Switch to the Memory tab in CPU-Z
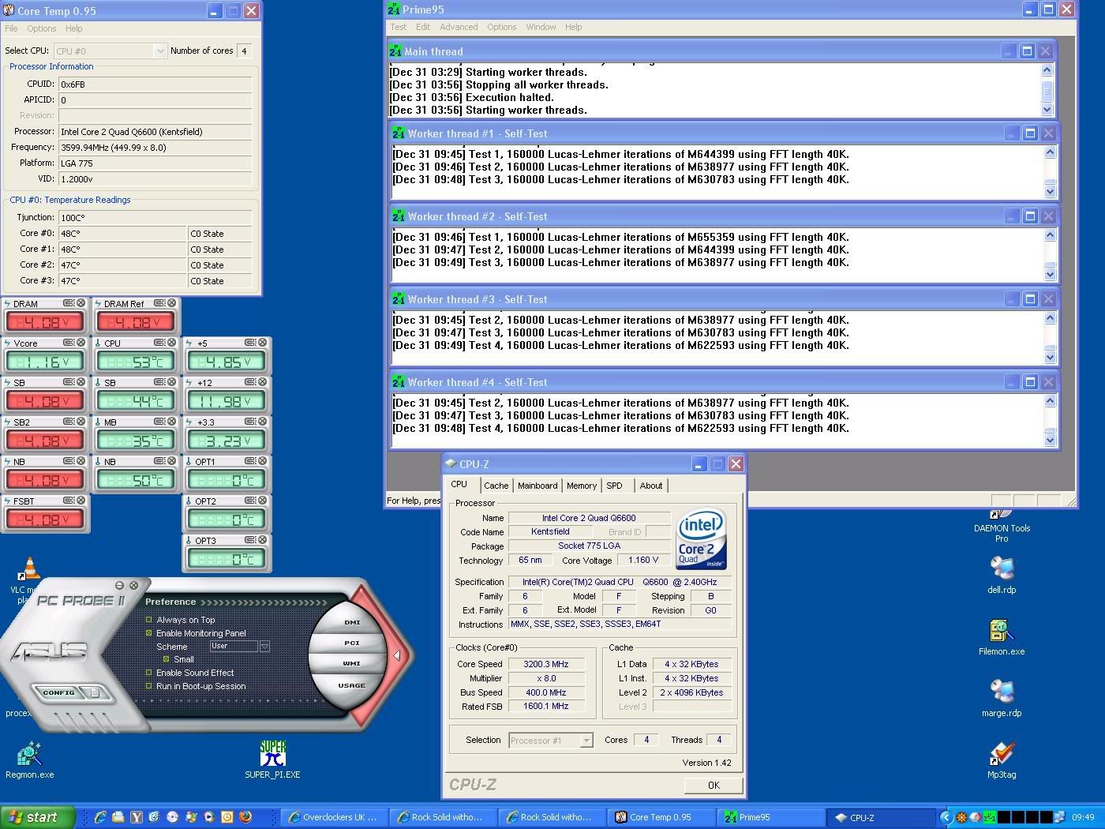Image resolution: width=1105 pixels, height=829 pixels. (581, 486)
